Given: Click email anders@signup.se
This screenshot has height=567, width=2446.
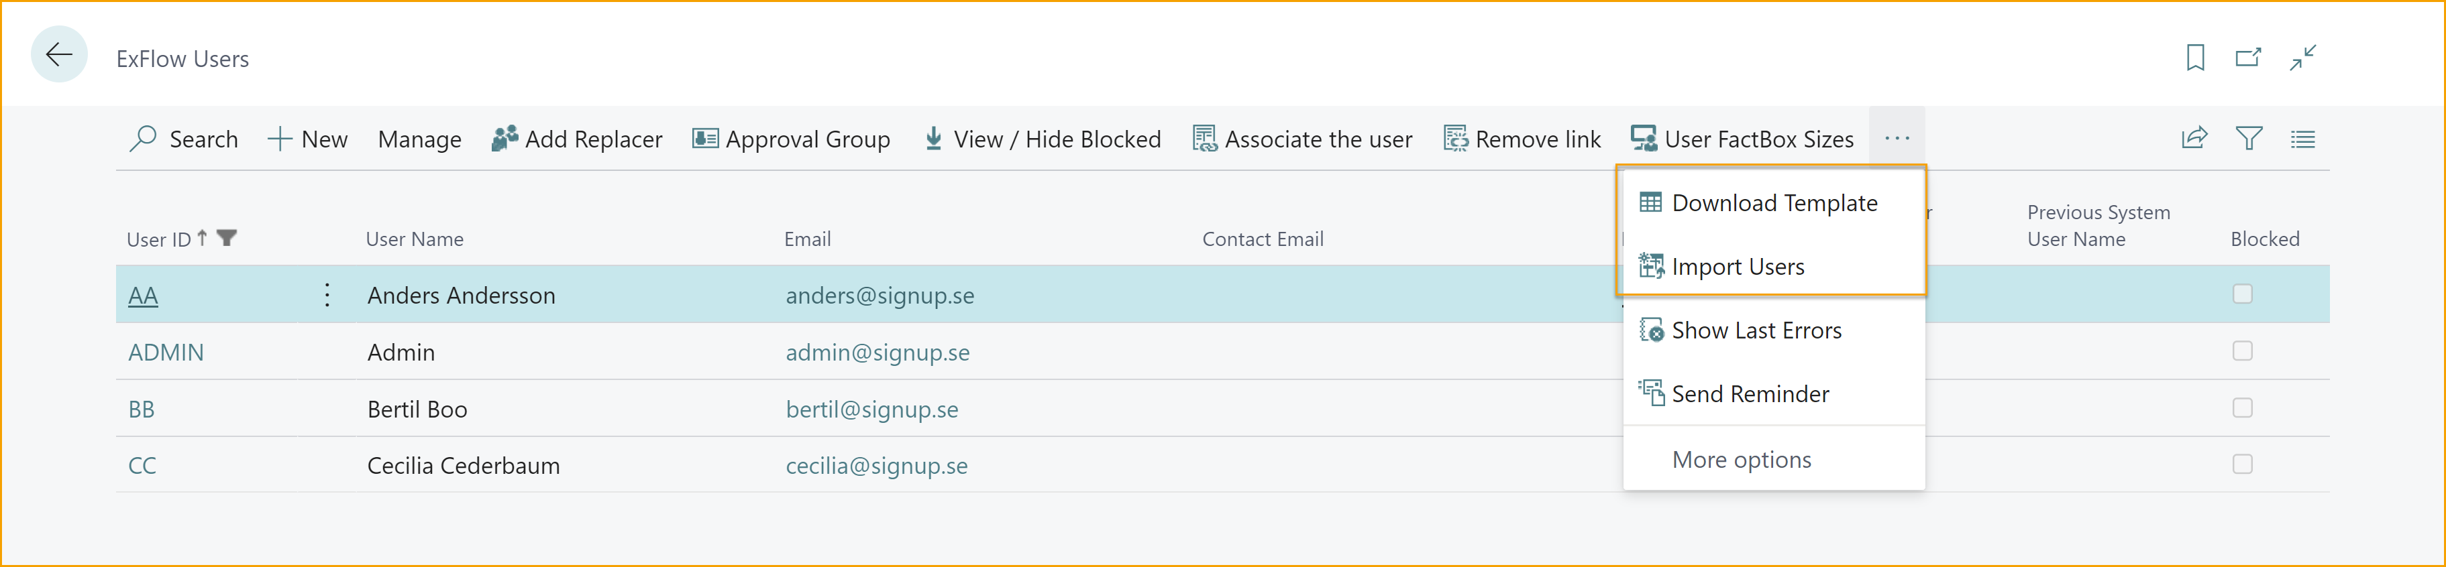Looking at the screenshot, I should coord(880,295).
